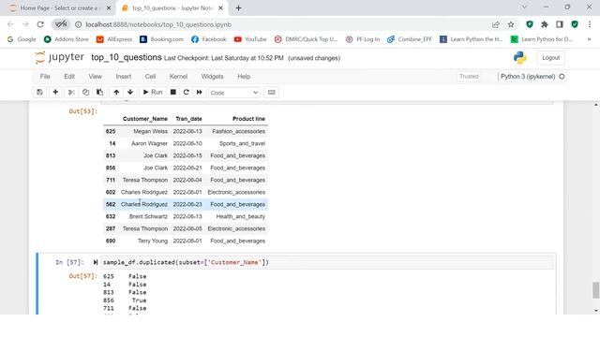Screen dimensions: 600x337
Task: Click the Trusted notebook indicator
Action: pyautogui.click(x=469, y=77)
